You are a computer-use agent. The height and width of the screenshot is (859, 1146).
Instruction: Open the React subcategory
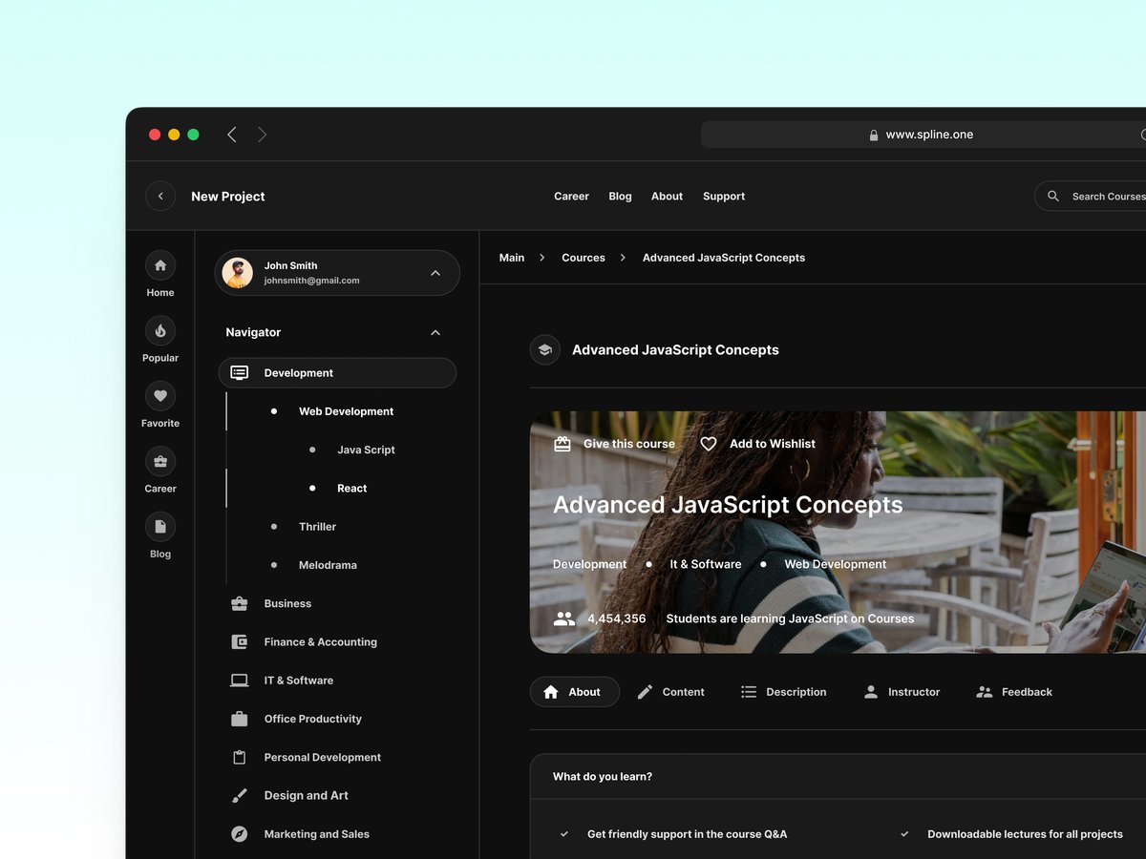click(351, 488)
